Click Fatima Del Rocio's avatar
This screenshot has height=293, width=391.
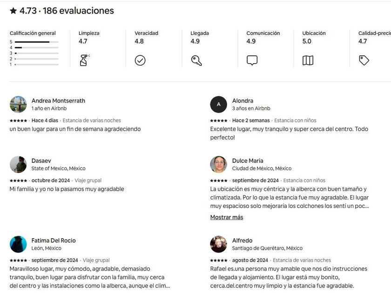pyautogui.click(x=18, y=244)
